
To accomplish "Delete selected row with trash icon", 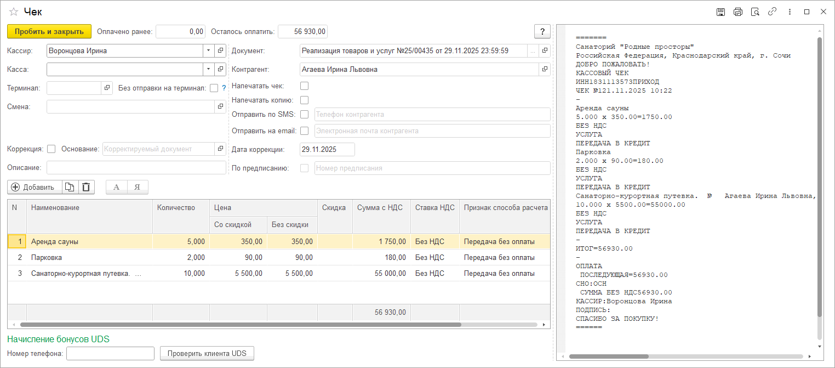I will point(86,187).
